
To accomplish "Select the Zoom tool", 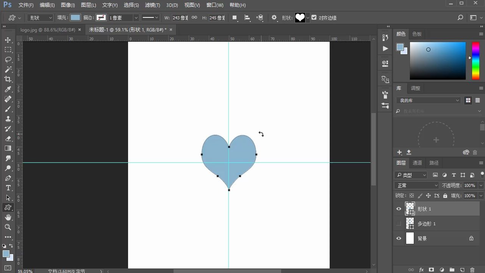I will (x=8, y=227).
